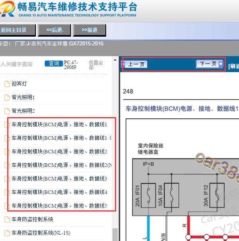Click the document icon beside 数据线4 entry
The width and height of the screenshot is (239, 241).
[7, 192]
